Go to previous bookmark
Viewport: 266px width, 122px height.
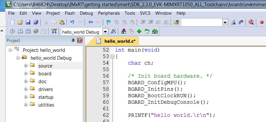pos(116,22)
